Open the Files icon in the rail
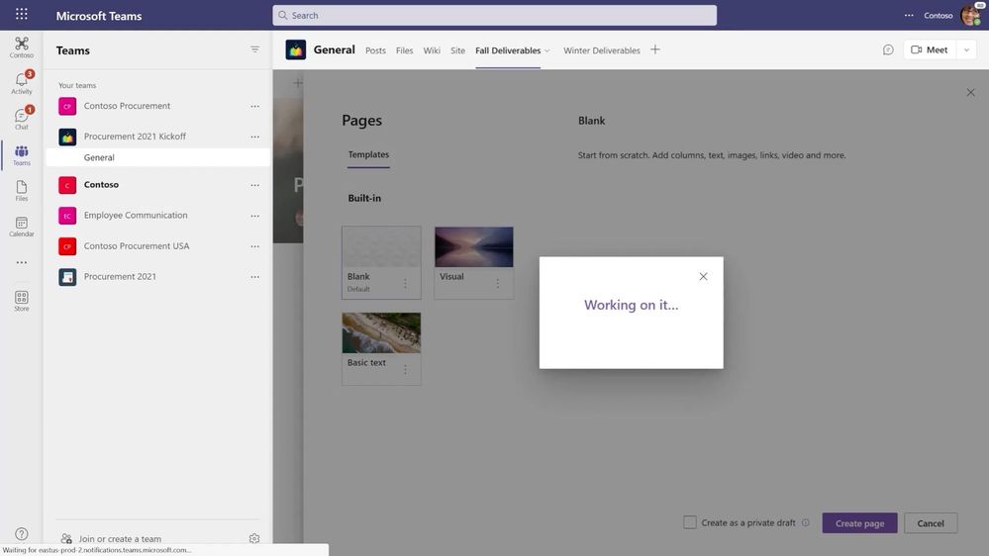989x556 pixels. click(22, 190)
